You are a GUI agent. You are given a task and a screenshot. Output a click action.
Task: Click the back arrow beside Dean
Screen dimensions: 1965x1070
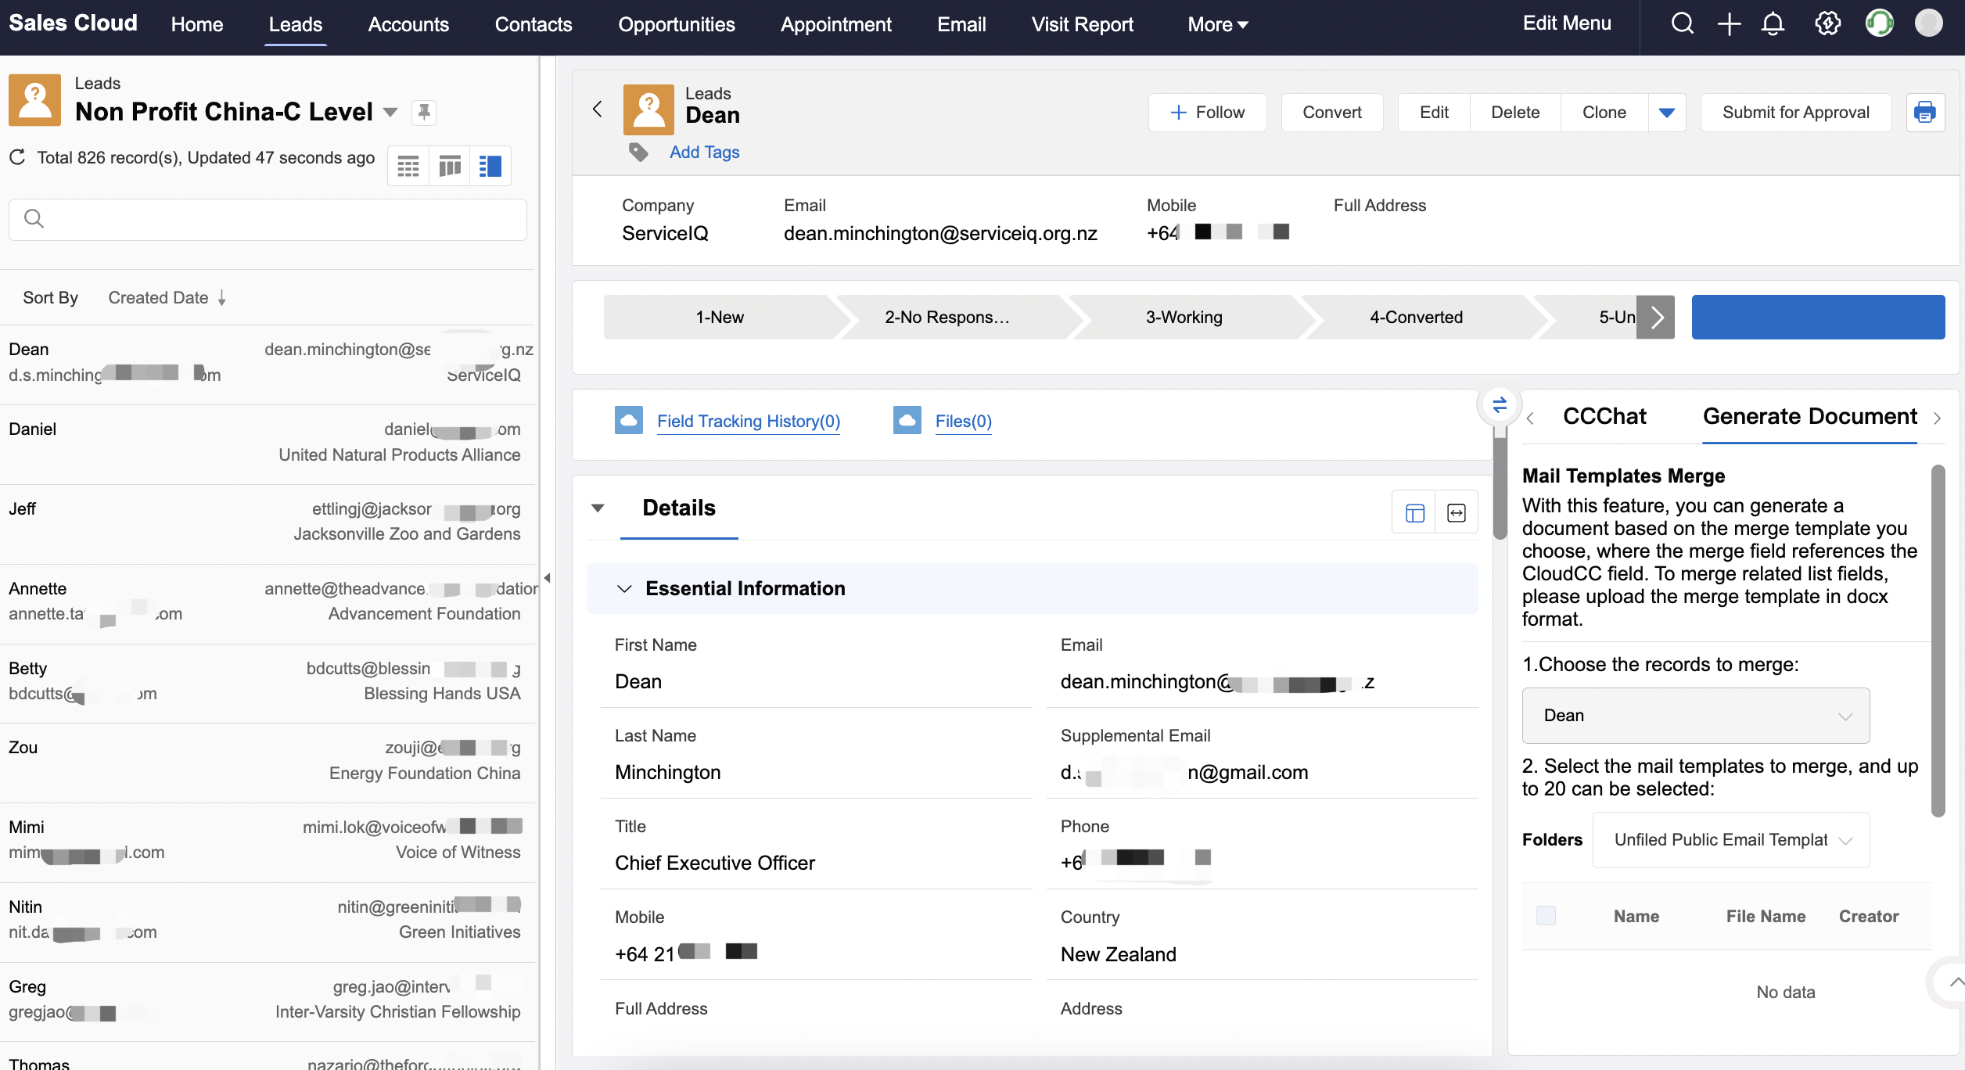[598, 110]
